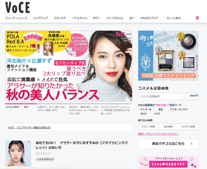Open ライフスタイル menu
Screen dimensions: 207x169
(115, 18)
